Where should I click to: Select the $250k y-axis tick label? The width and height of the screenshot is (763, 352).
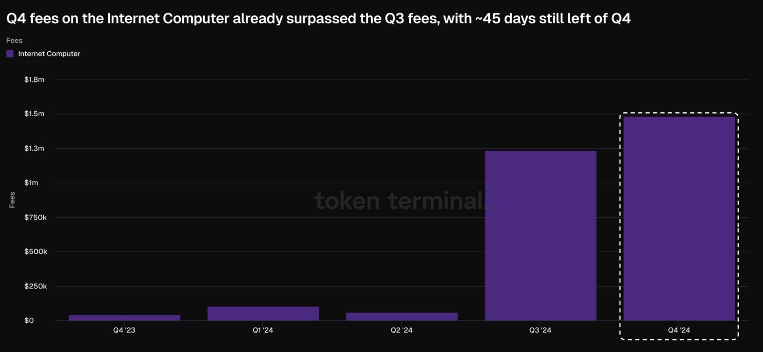[x=35, y=286]
